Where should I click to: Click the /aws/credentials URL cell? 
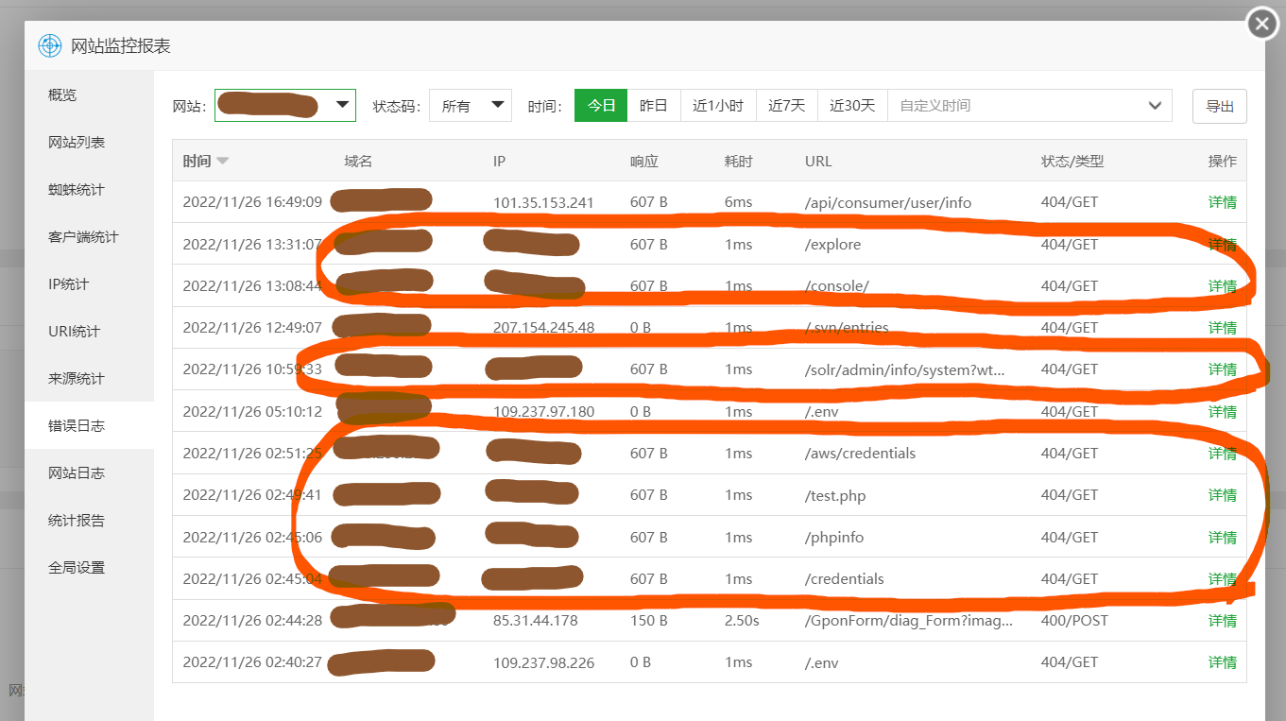861,454
